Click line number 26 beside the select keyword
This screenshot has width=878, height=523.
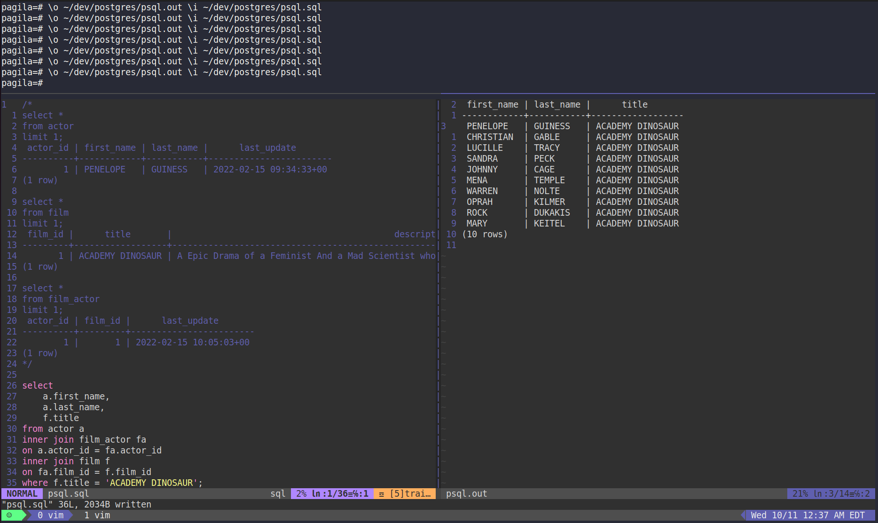[x=12, y=385]
